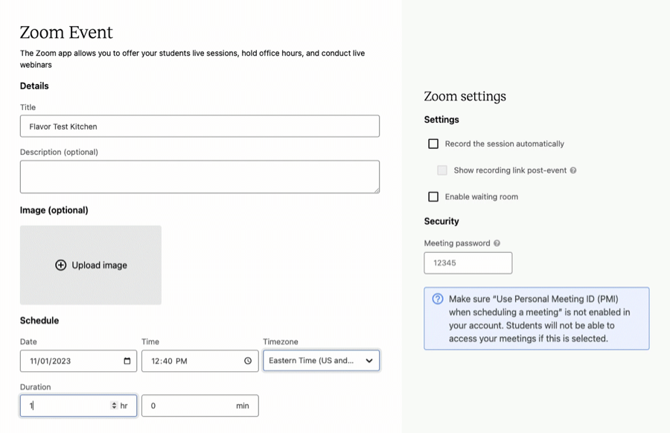This screenshot has width=670, height=433.
Task: Click the Time input showing 12:40 PM
Action: [x=200, y=361]
